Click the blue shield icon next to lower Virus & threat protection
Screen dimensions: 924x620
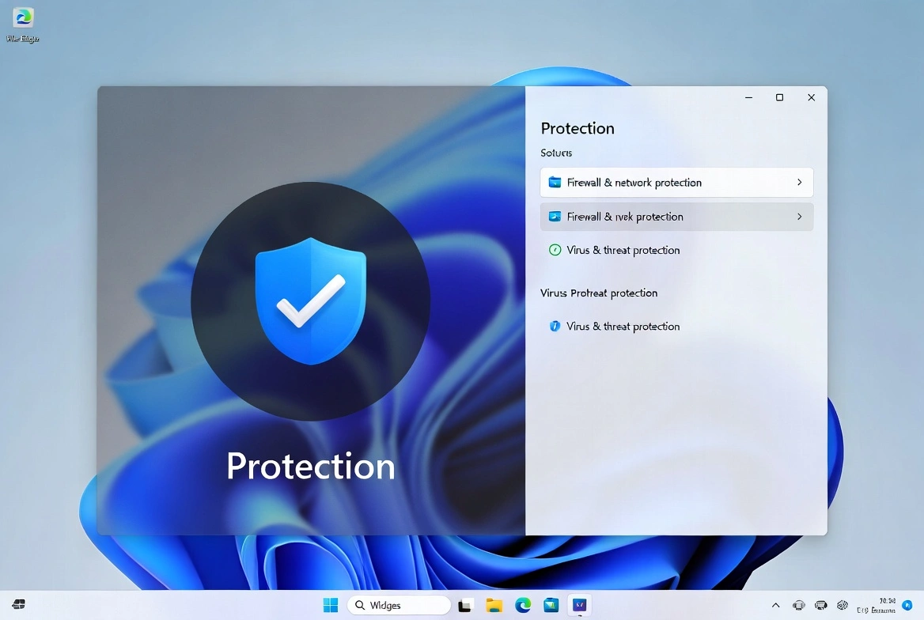coord(554,326)
